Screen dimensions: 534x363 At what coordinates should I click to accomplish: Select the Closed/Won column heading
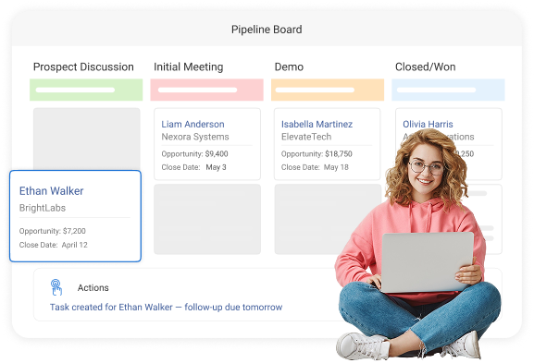[x=426, y=67]
